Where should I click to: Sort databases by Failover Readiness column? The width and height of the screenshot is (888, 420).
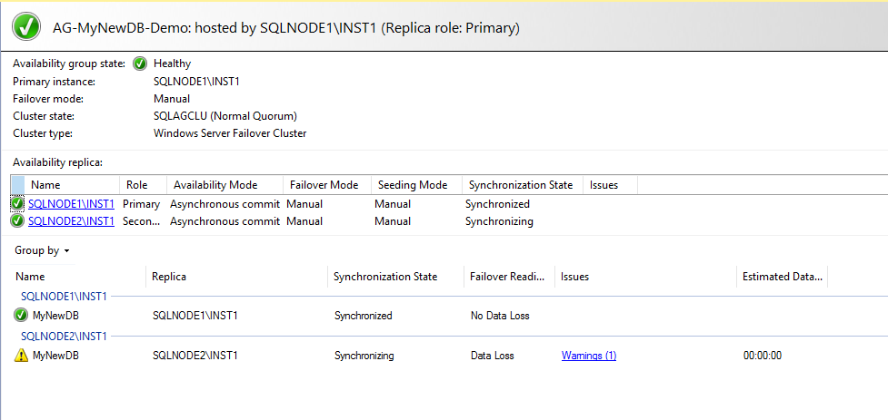[506, 277]
